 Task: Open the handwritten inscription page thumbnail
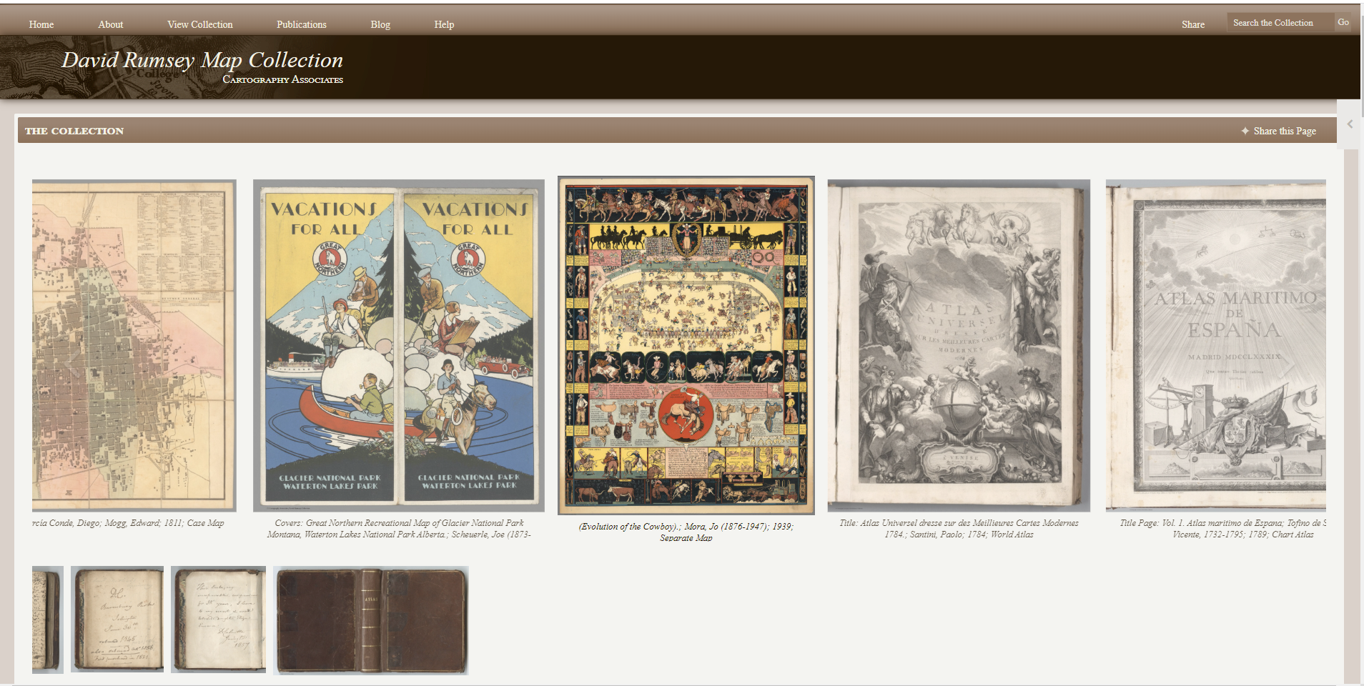tap(218, 620)
